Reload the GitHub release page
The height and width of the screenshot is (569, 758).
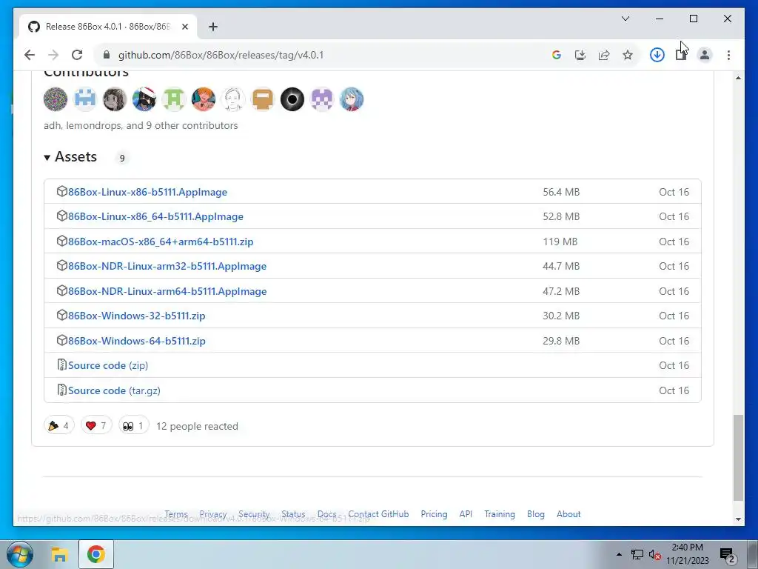click(77, 55)
